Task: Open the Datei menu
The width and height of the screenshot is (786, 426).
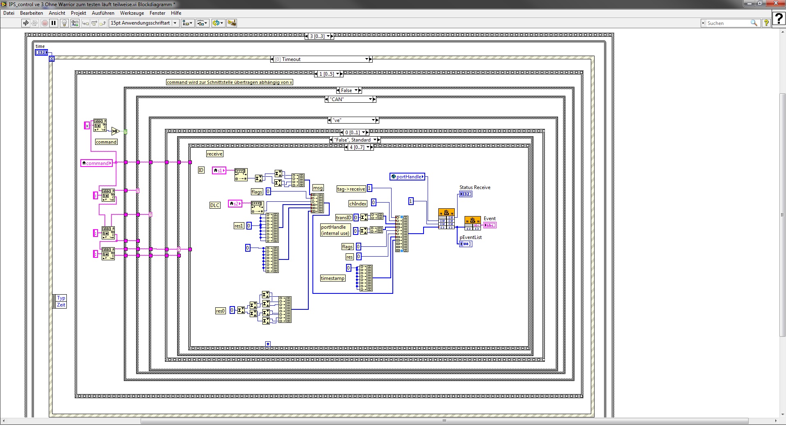Action: [9, 13]
